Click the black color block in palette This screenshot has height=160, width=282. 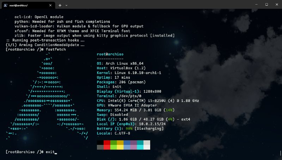[x=100, y=143]
